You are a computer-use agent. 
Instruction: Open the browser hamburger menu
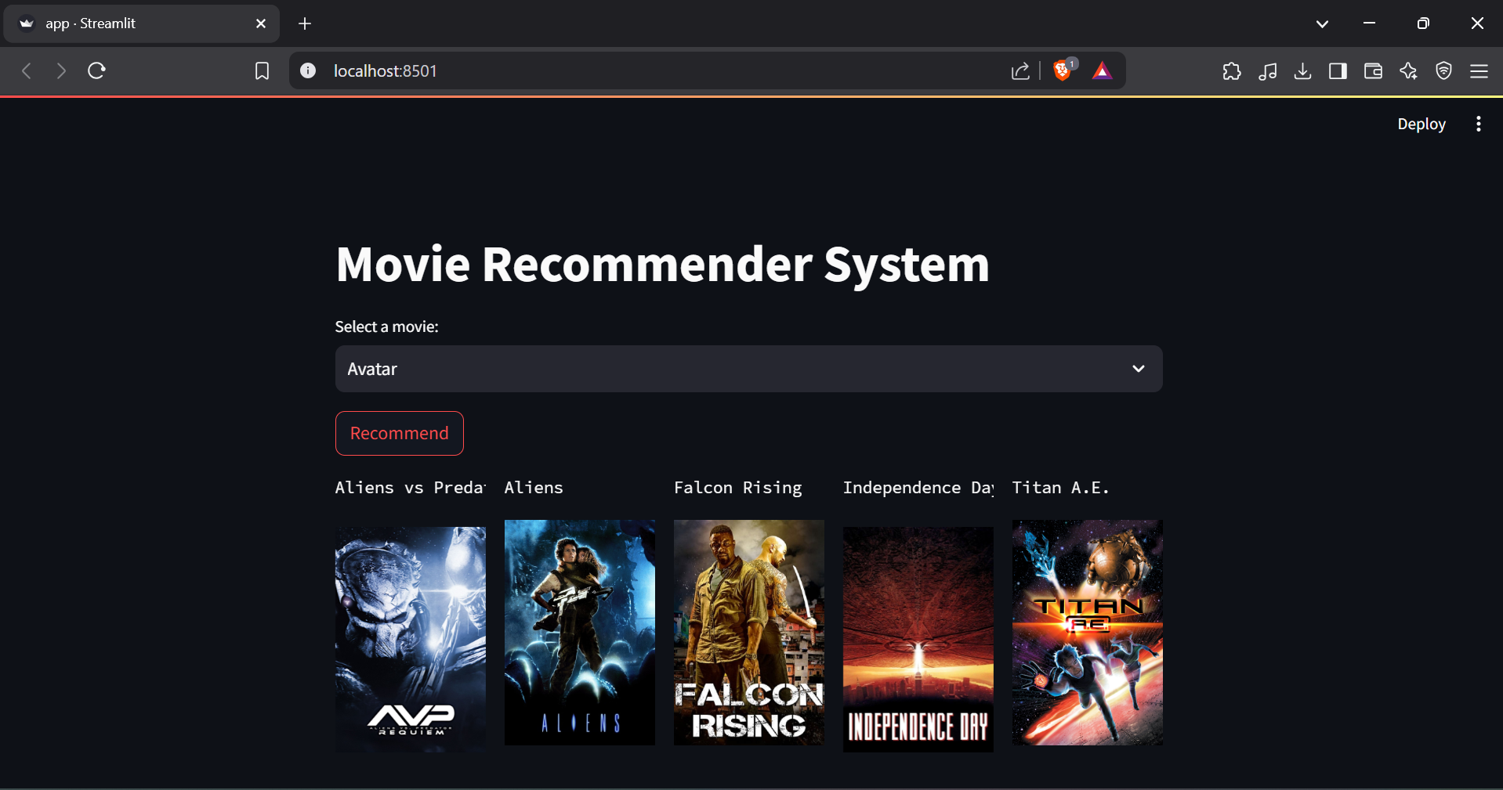(x=1479, y=71)
